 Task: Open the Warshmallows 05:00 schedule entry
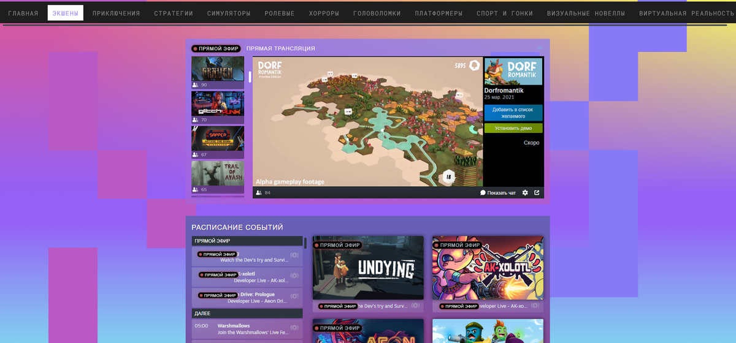coord(247,330)
